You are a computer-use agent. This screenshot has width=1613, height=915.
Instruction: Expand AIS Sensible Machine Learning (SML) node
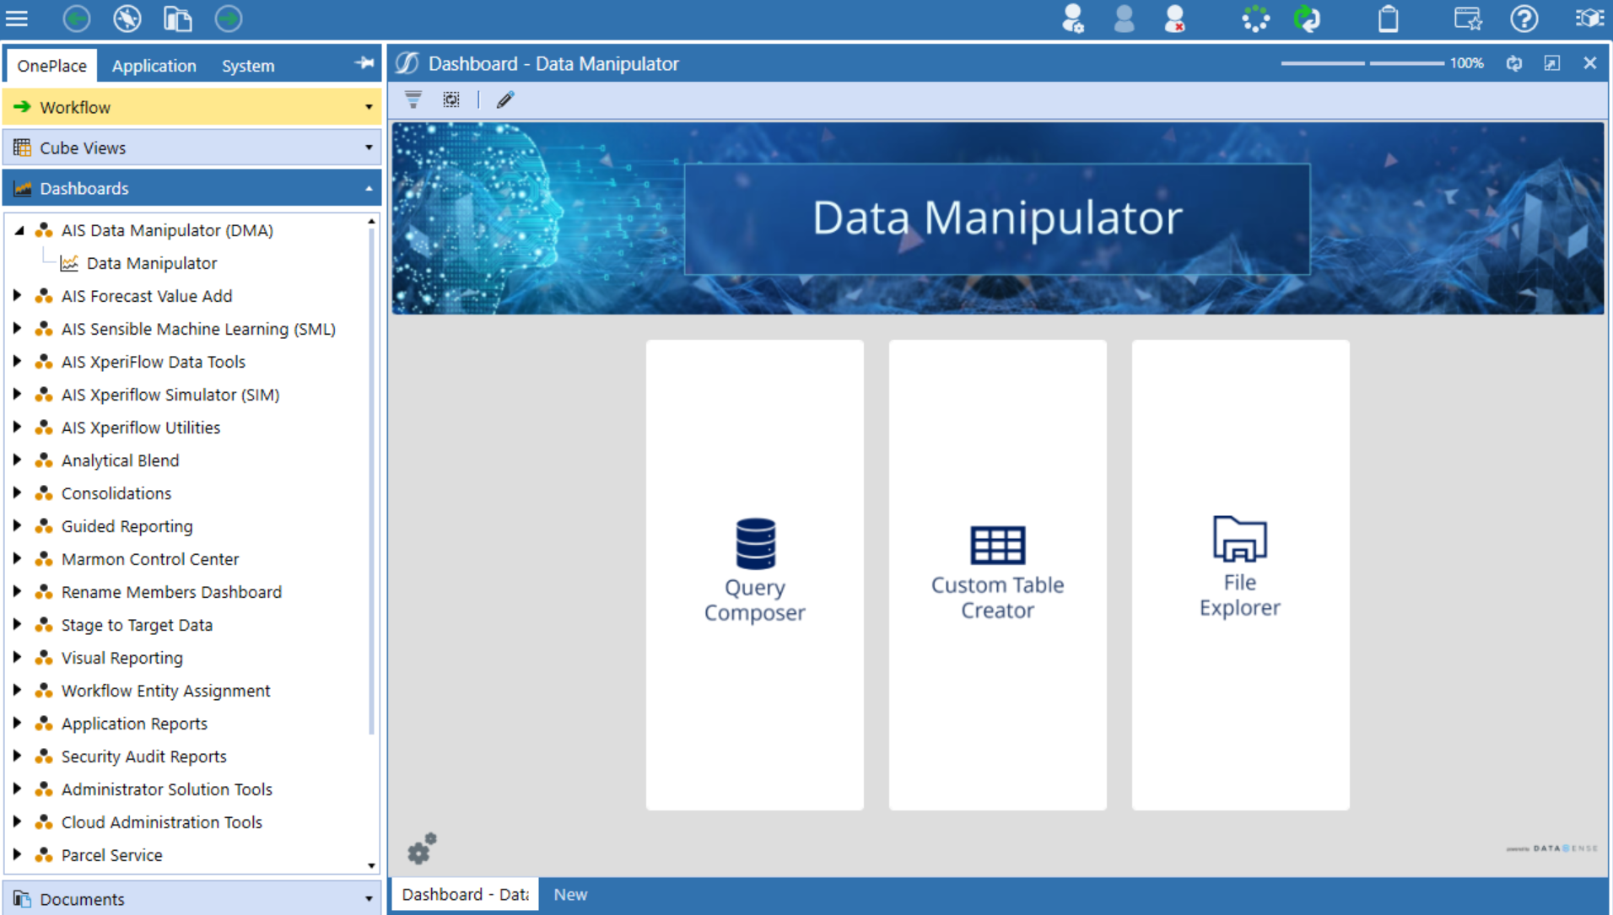pyautogui.click(x=17, y=329)
